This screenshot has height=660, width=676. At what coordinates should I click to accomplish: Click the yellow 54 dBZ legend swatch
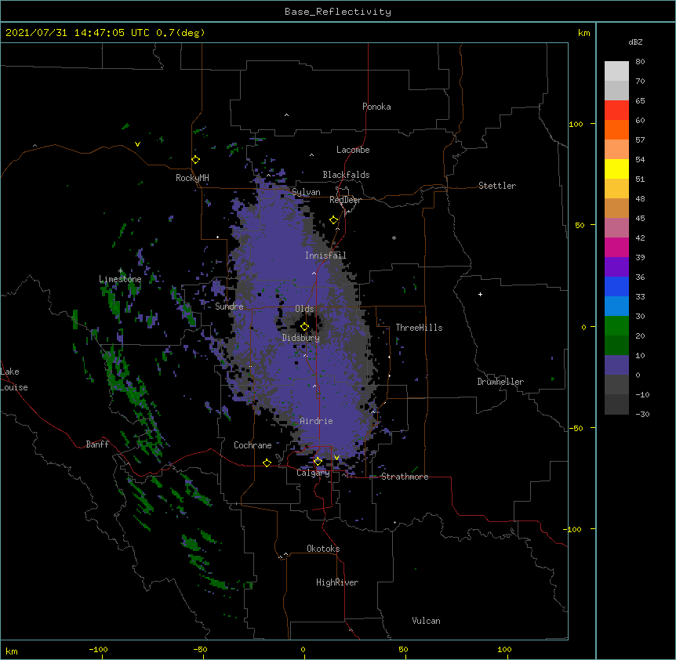[x=616, y=169]
